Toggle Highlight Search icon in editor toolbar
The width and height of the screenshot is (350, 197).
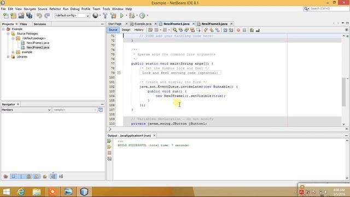coord(192,30)
